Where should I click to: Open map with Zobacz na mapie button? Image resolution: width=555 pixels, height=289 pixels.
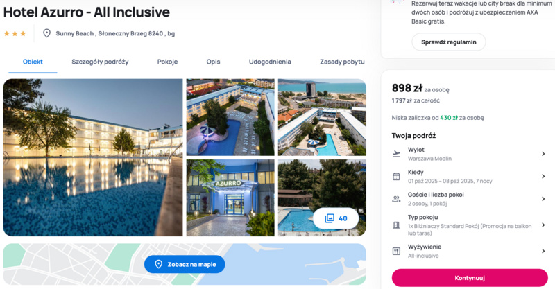185,264
